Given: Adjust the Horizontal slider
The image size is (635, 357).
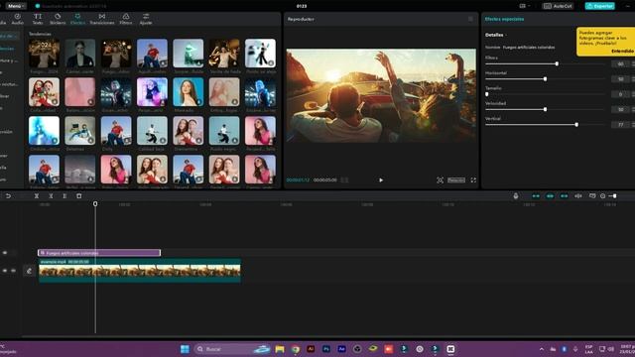Looking at the screenshot, I should click(545, 79).
